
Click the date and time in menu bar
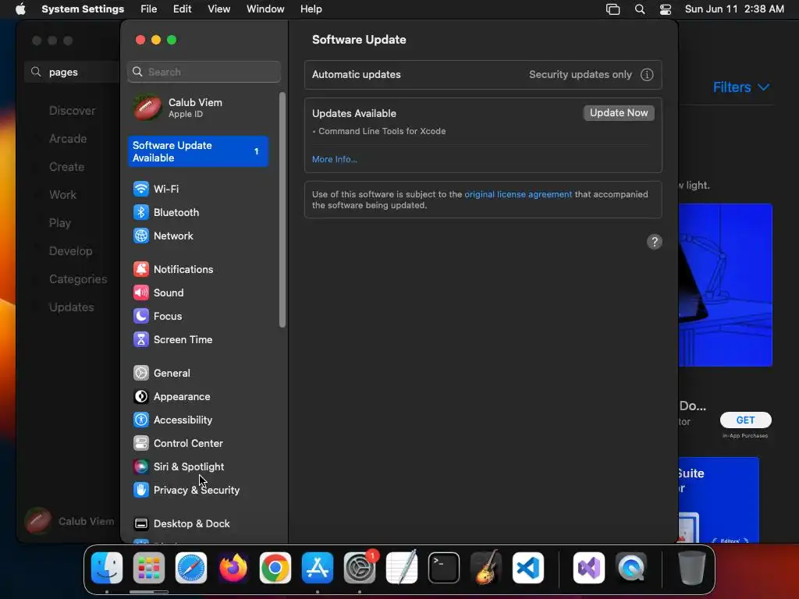click(734, 9)
